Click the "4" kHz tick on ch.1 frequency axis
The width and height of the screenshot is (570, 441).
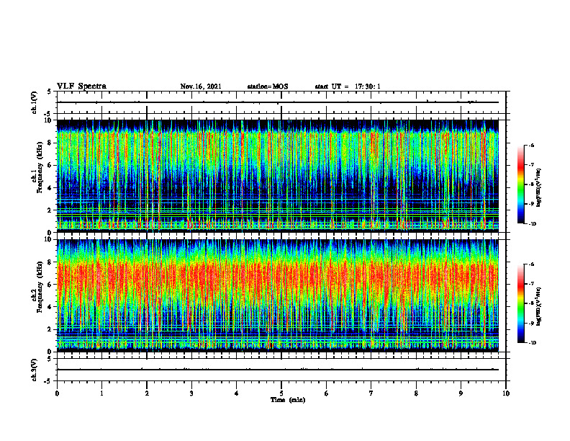[50, 188]
